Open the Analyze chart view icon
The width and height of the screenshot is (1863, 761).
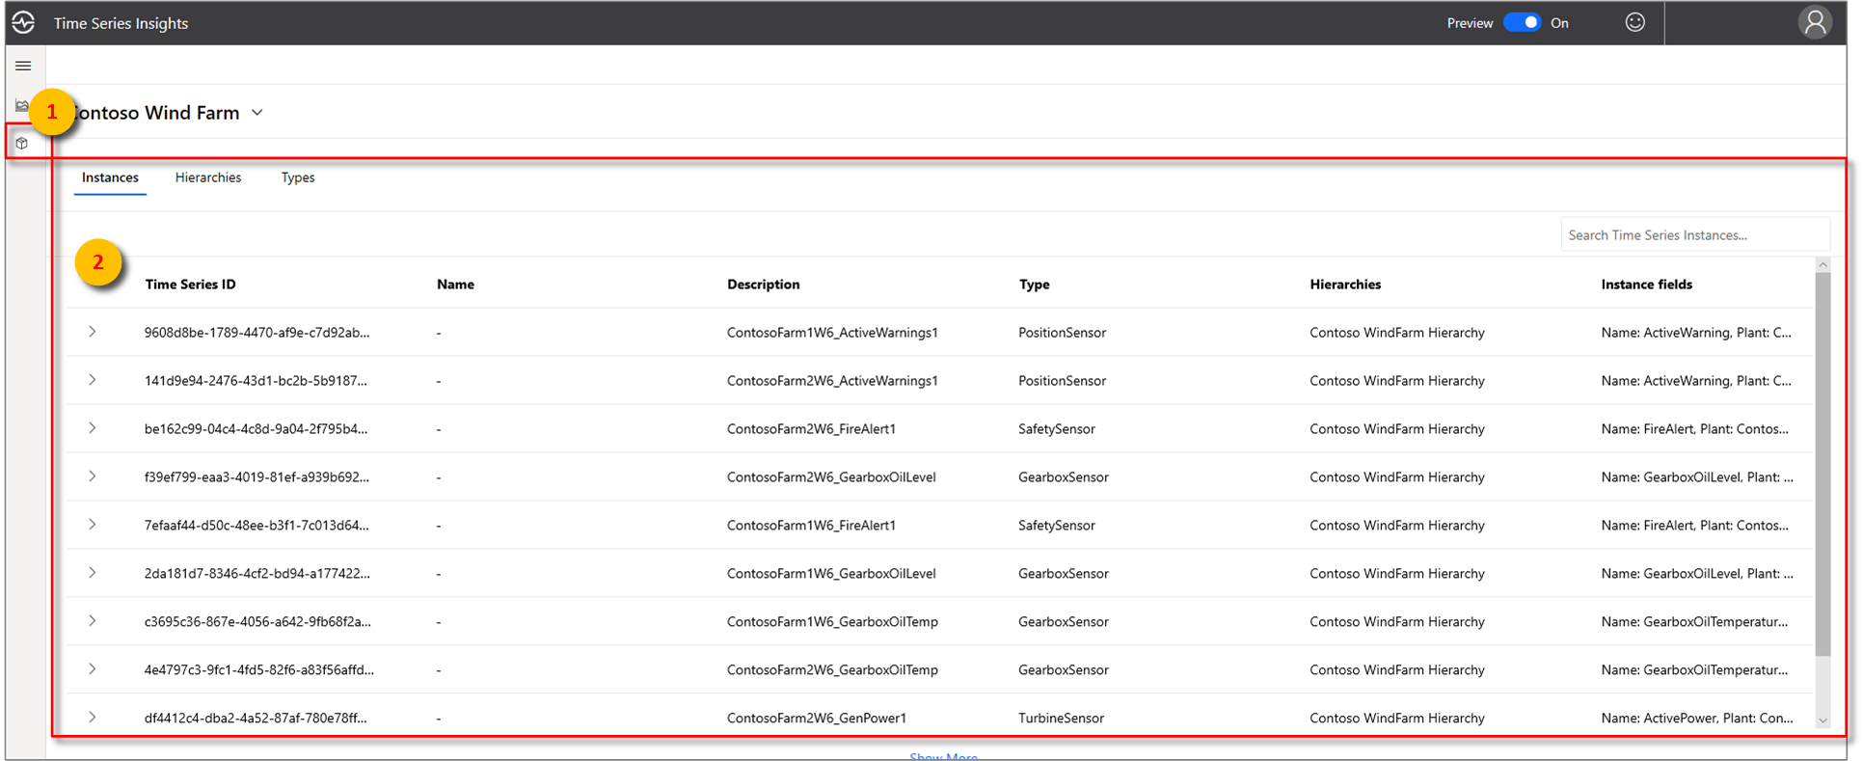click(21, 105)
